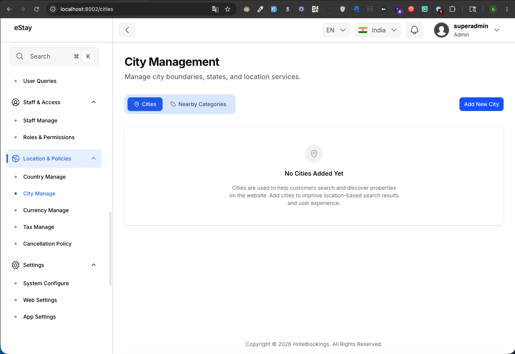
Task: Click the copyright footer text
Action: click(314, 344)
